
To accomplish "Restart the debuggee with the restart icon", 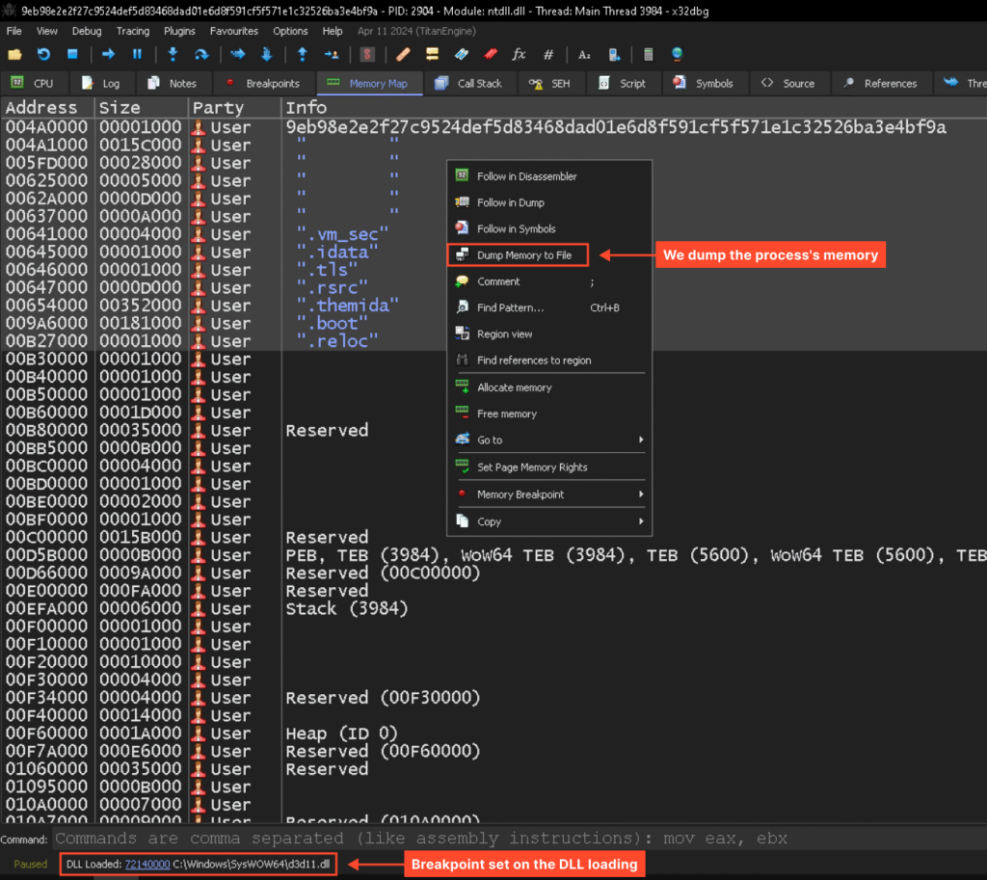I will (x=43, y=54).
